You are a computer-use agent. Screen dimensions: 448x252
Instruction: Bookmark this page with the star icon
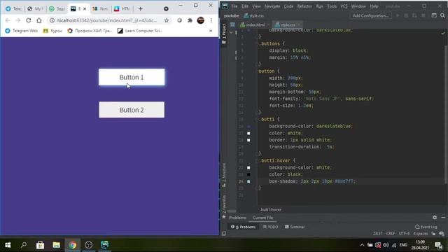click(167, 20)
